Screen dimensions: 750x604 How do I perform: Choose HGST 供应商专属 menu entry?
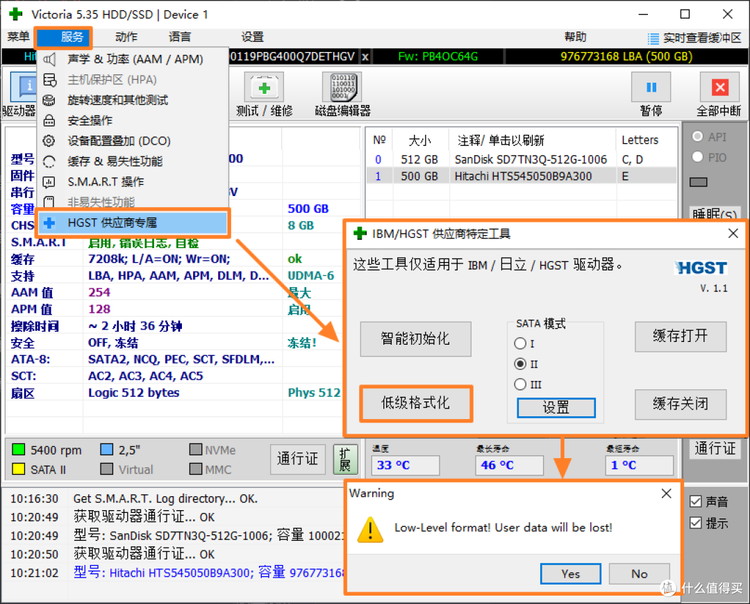[x=133, y=222]
